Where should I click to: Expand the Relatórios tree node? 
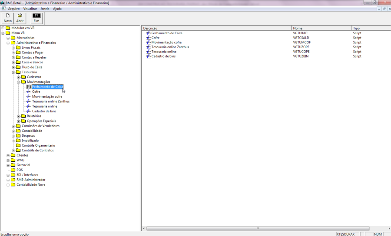(18, 116)
